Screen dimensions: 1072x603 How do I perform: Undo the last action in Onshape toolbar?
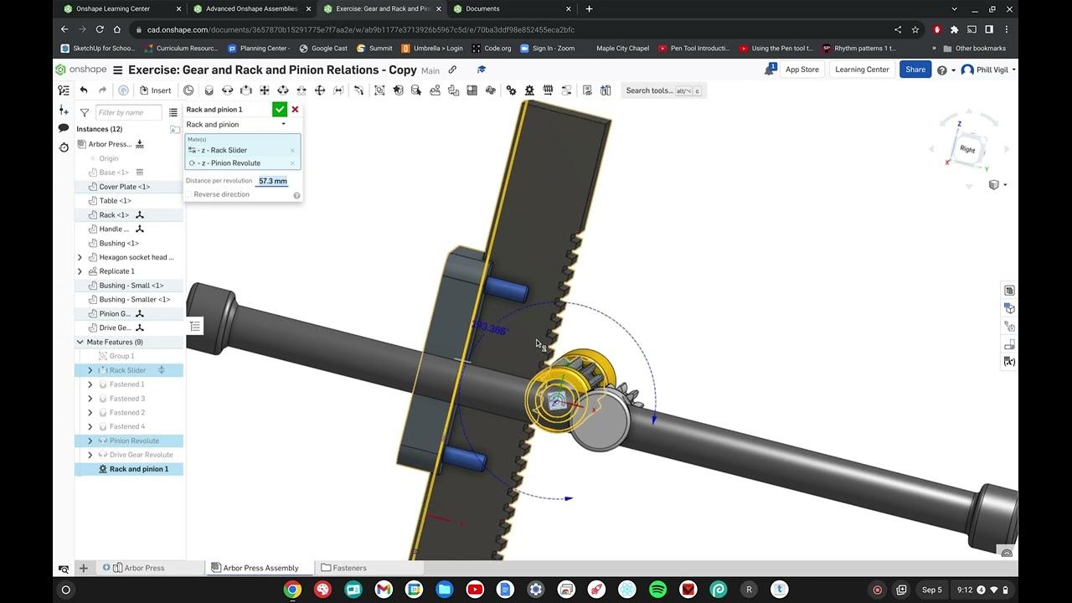(84, 90)
